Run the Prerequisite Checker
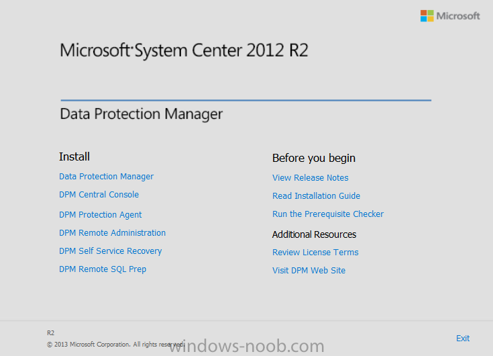Screen dimensions: 493x356 click(x=328, y=214)
